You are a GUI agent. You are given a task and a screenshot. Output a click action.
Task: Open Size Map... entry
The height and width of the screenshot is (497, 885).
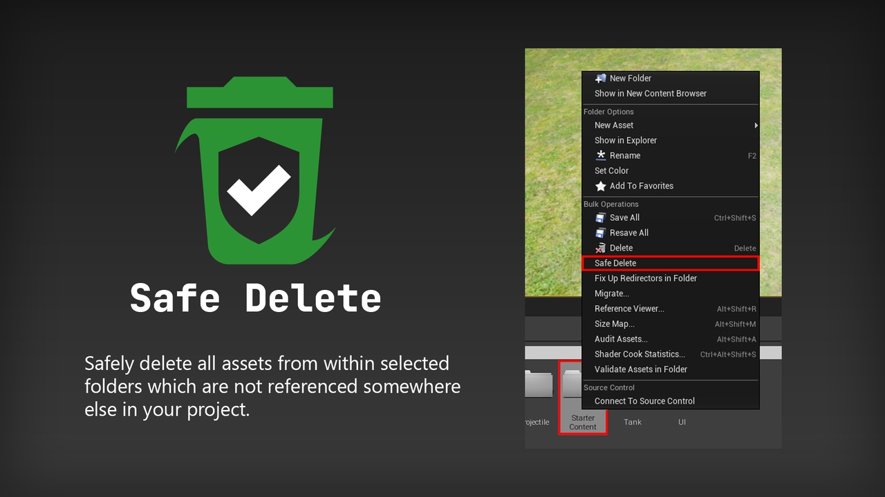671,324
